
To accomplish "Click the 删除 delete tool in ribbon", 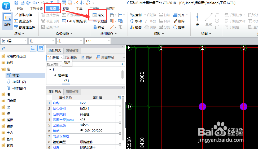I will 179,21.
